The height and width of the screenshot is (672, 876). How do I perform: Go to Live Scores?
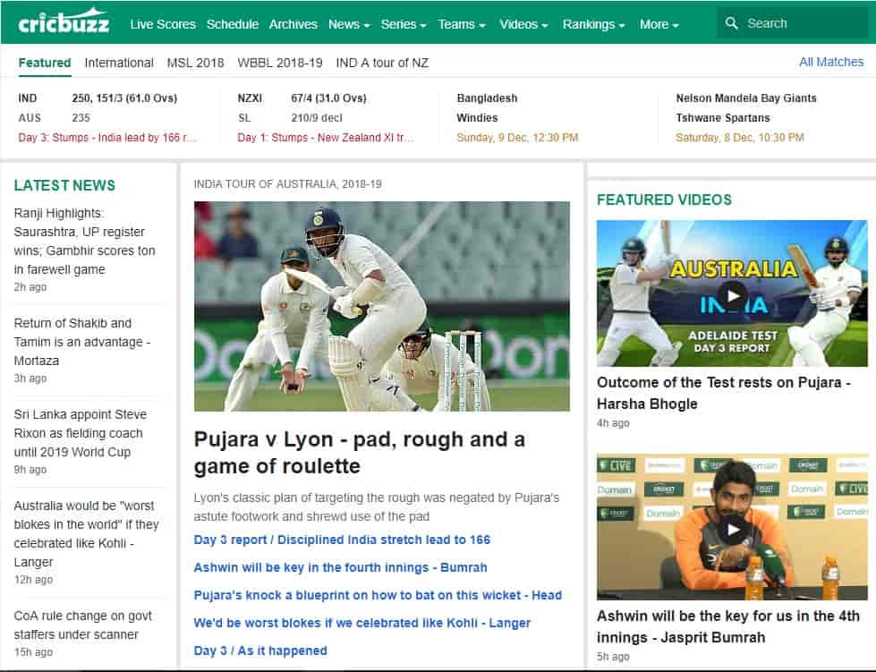(163, 24)
